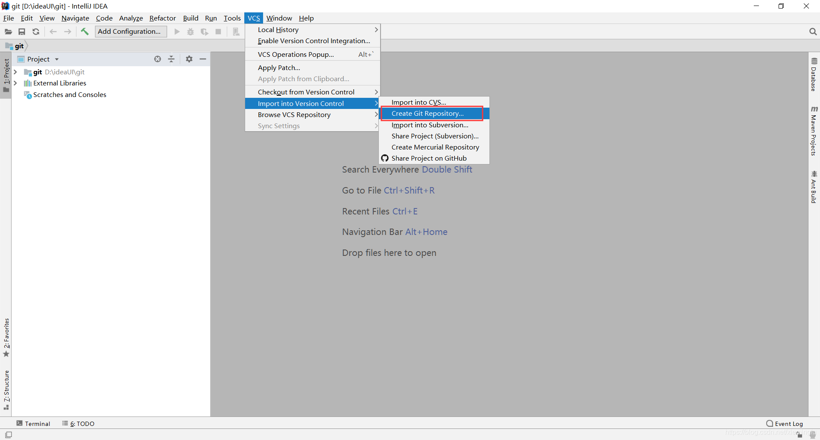Click the Debug bug icon
The image size is (820, 440).
(190, 32)
